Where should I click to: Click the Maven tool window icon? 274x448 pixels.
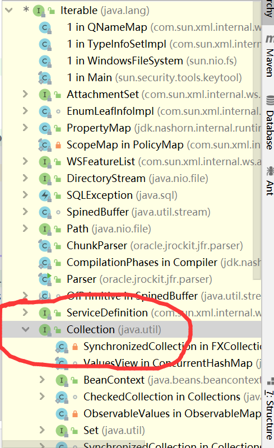pyautogui.click(x=270, y=38)
